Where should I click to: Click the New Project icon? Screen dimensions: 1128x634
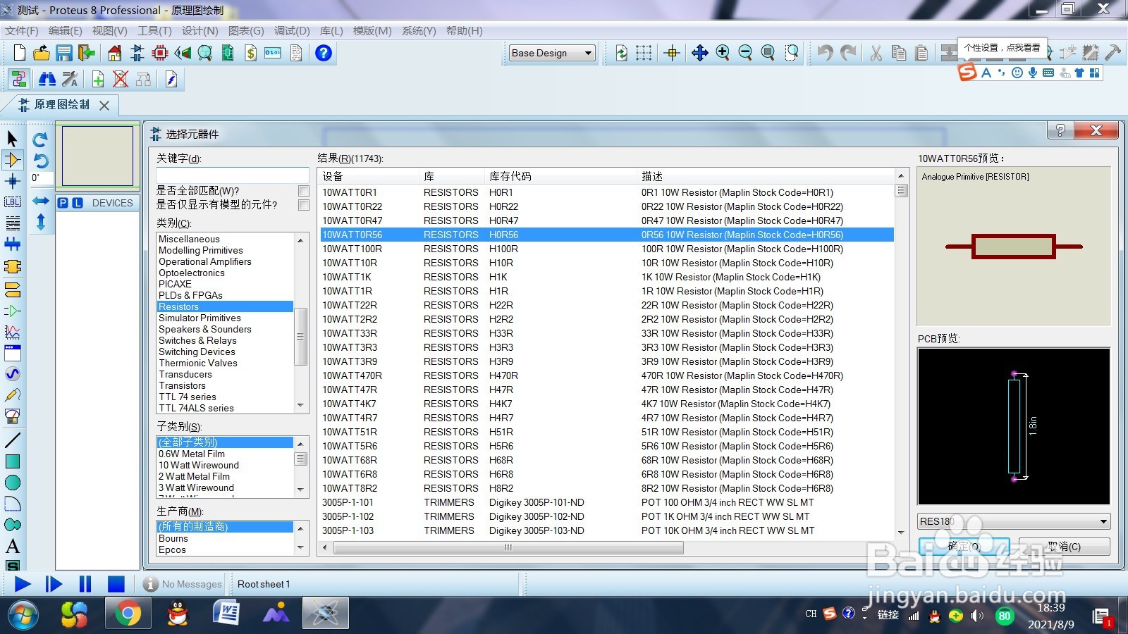[20, 53]
